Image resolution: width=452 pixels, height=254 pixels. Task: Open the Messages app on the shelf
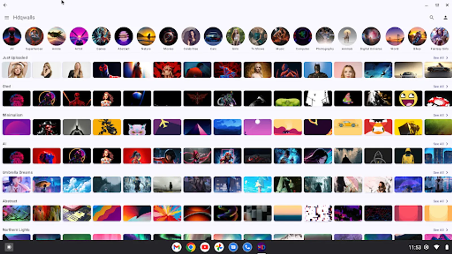[233, 247]
